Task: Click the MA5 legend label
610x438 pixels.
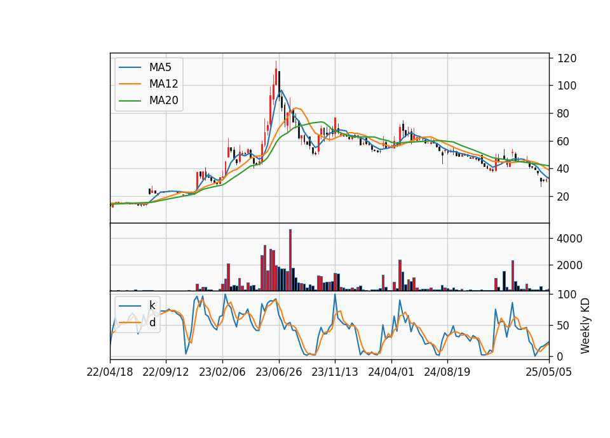Action: coord(160,67)
